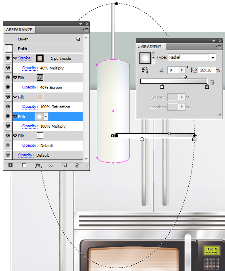This screenshot has width=225, height=271.
Task: Click the gradient angle input field
Action: (x=173, y=70)
